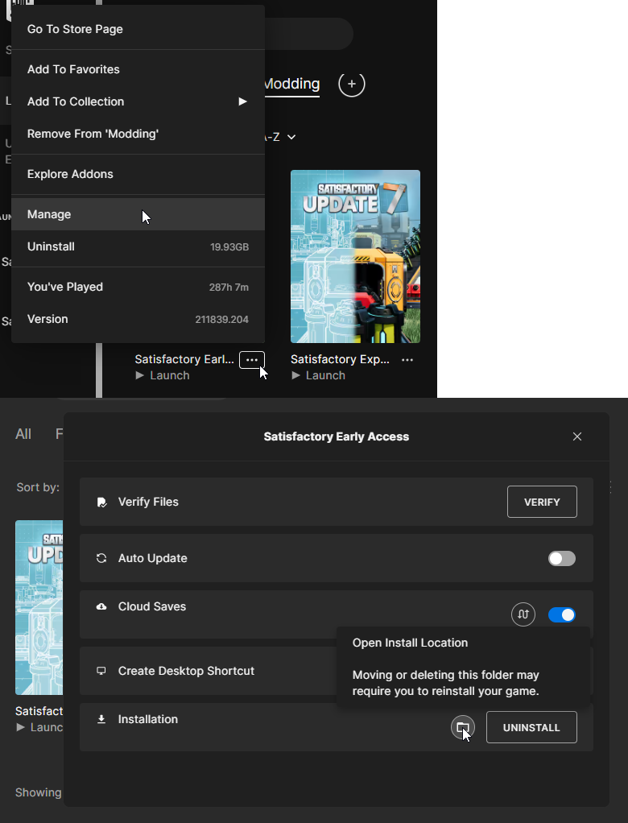Disable the Cloud Saves switch
628x823 pixels.
click(562, 614)
